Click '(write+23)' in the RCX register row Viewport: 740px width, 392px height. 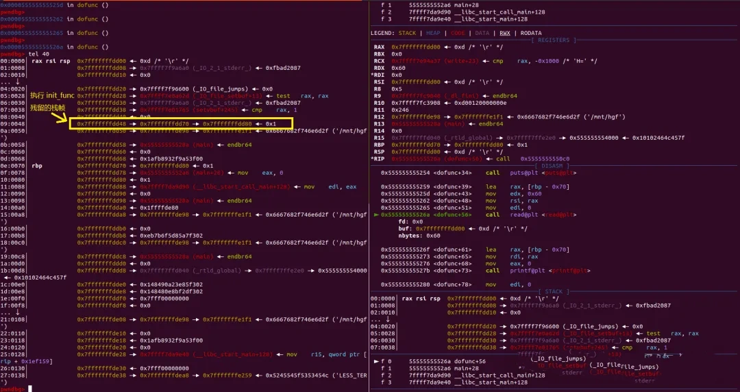461,61
